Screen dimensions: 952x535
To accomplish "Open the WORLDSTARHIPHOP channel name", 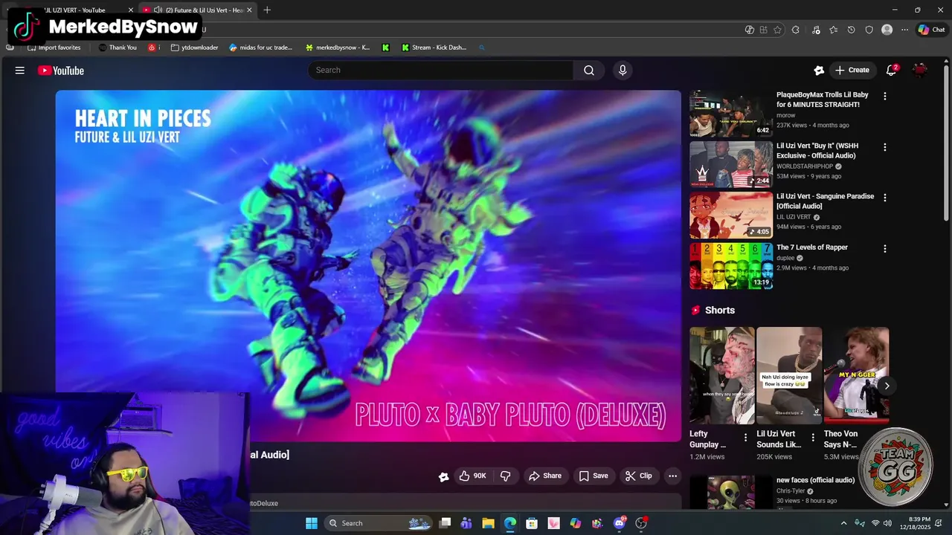I will 805,166.
